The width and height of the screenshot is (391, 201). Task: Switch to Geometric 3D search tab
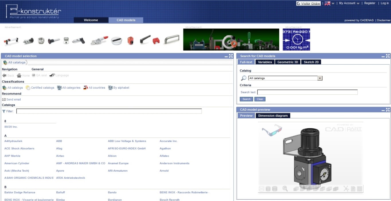pyautogui.click(x=288, y=62)
